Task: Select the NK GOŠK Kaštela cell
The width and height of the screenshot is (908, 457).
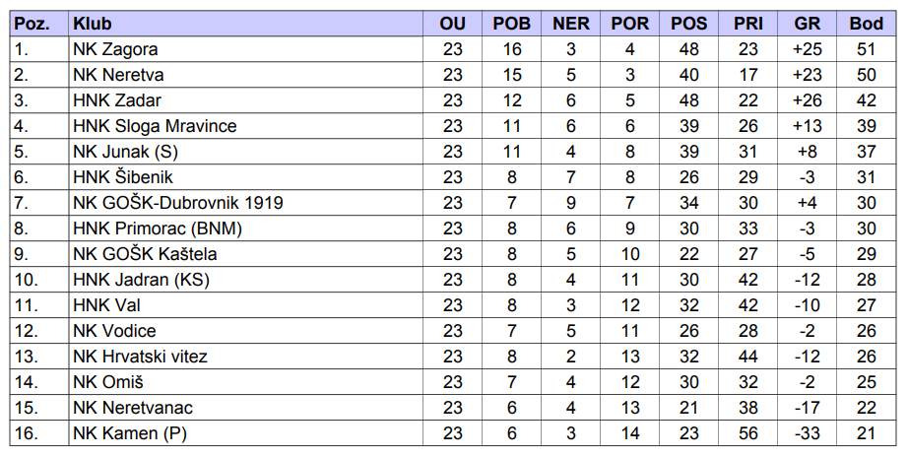Action: [146, 254]
